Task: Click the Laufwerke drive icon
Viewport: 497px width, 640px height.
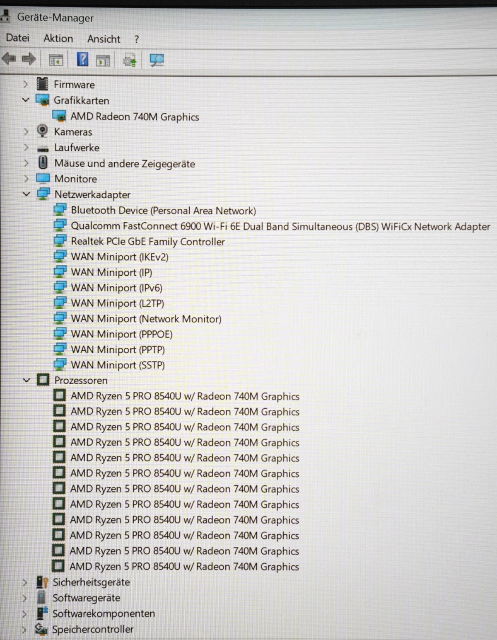Action: (x=43, y=149)
